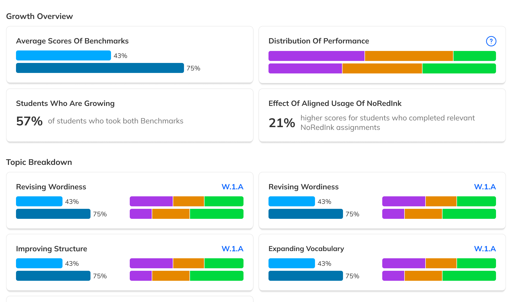Click the 57% figure in Students Who Are Growing
Screen dimensions: 512x302
click(x=29, y=121)
